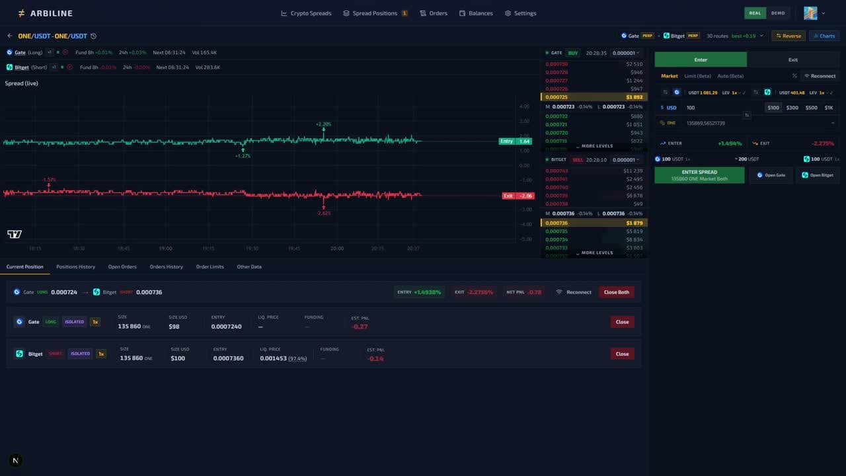Click the Bitget icon in position summary
Image resolution: width=846 pixels, height=476 pixels.
pyautogui.click(x=96, y=292)
